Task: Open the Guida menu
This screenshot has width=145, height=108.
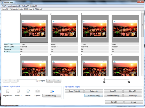Action: tap(34, 6)
